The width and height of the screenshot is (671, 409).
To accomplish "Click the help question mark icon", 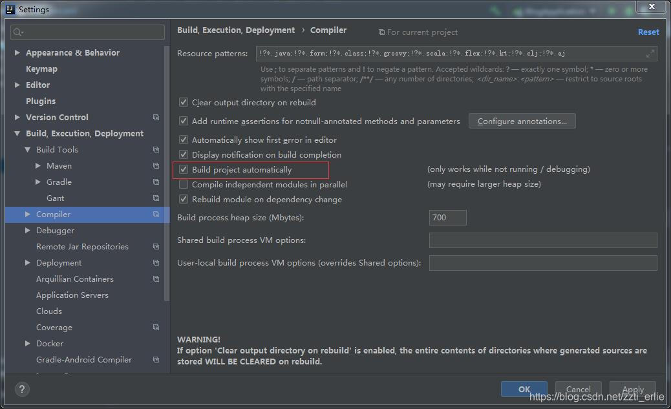I will (x=22, y=389).
